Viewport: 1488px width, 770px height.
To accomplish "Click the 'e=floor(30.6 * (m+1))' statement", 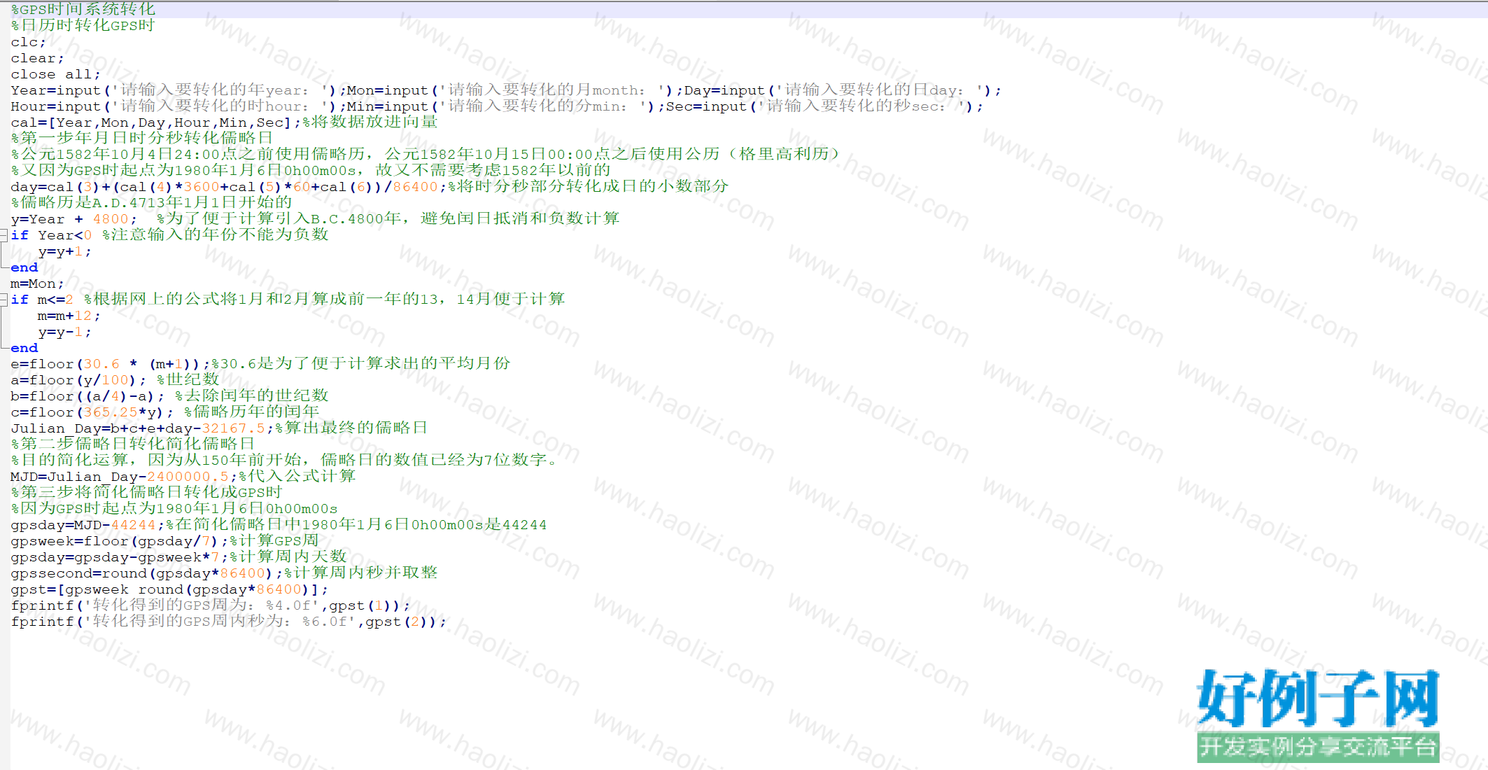I will coord(111,364).
